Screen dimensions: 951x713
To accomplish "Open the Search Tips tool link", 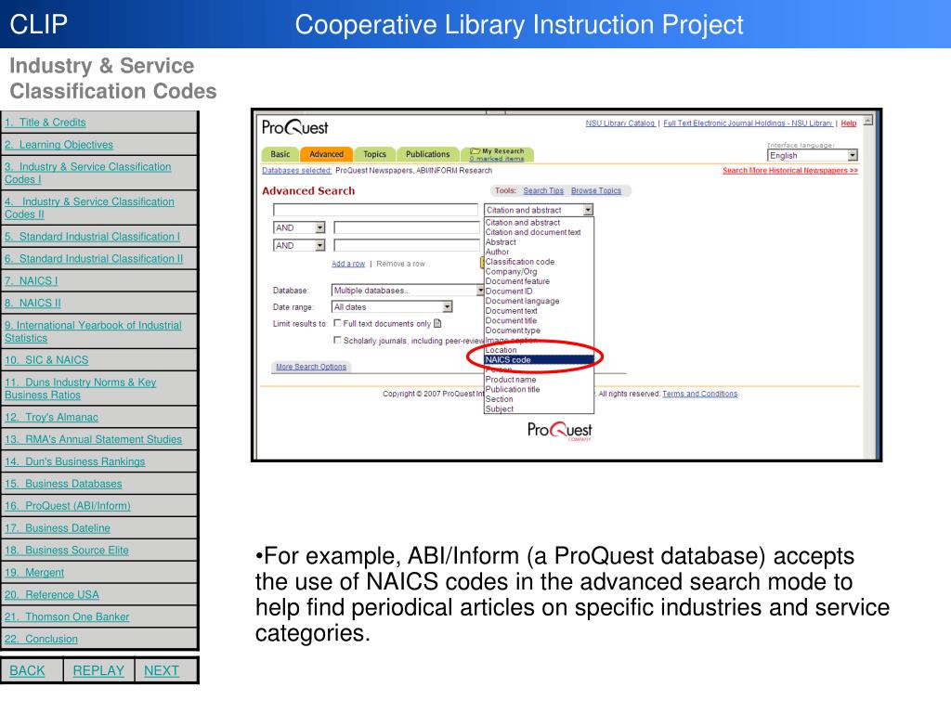I will [x=543, y=191].
